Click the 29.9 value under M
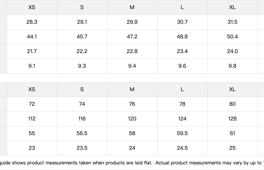This screenshot has height=170, width=264. tap(132, 22)
